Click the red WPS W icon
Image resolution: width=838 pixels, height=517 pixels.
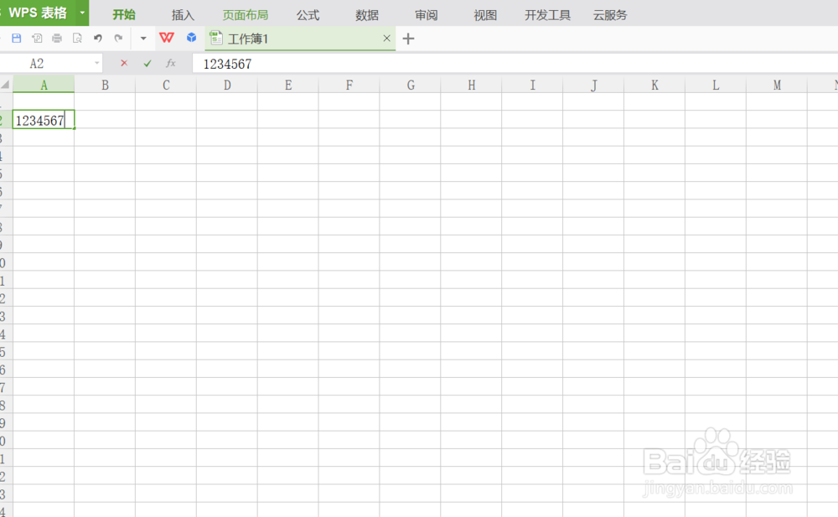coord(166,37)
